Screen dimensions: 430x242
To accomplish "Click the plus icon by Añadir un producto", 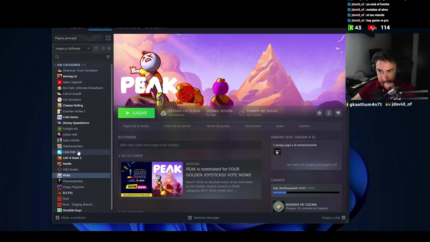I will pyautogui.click(x=57, y=218).
